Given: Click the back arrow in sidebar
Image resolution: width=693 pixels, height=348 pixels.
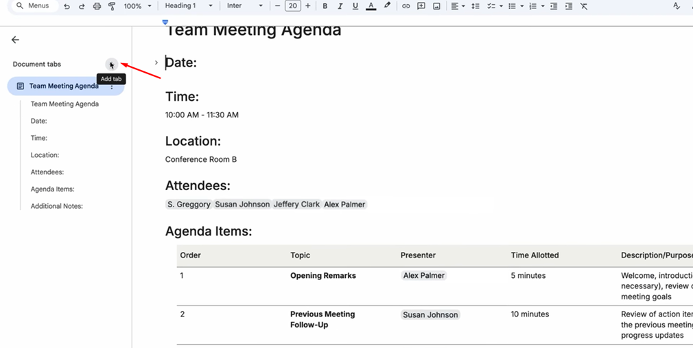Looking at the screenshot, I should [x=15, y=40].
